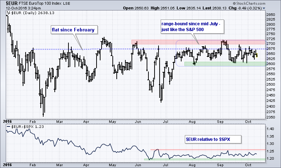Click the 2550 price axis label
This screenshot has height=168, width=281.
pos(271,74)
